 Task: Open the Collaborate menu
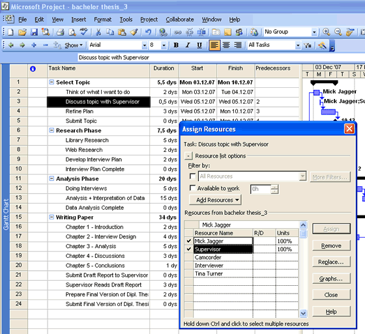click(x=180, y=20)
